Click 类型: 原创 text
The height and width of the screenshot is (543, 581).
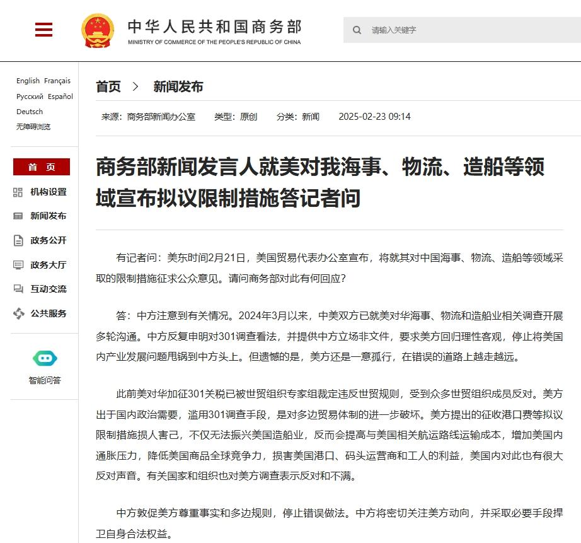tap(236, 117)
